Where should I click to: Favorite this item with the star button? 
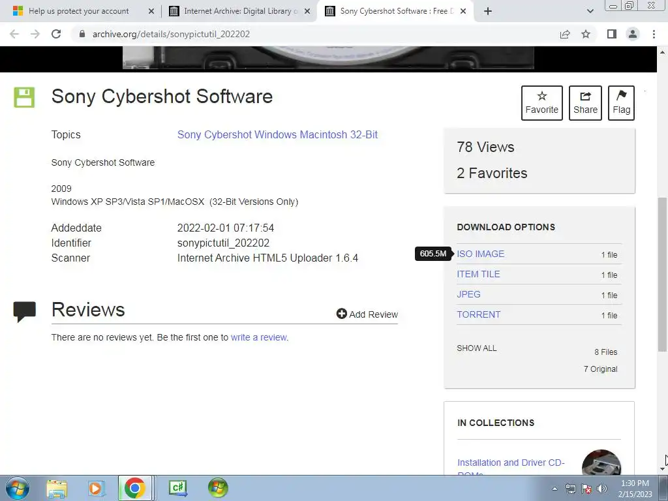[542, 103]
